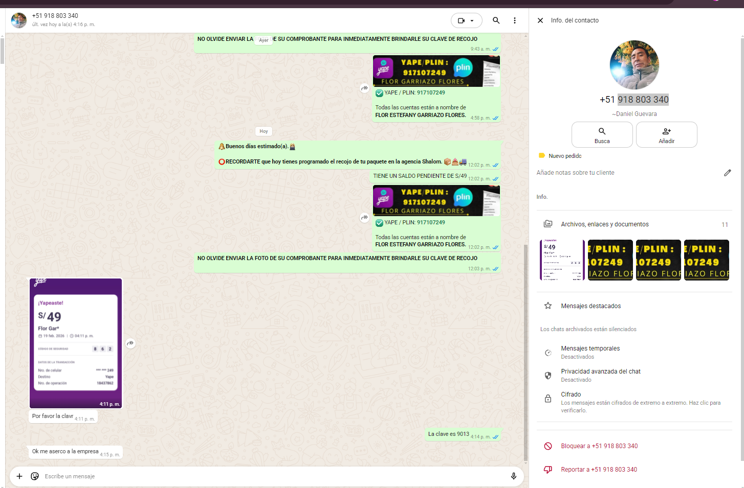Click the Busca button in contact info
The image size is (744, 488).
point(602,135)
